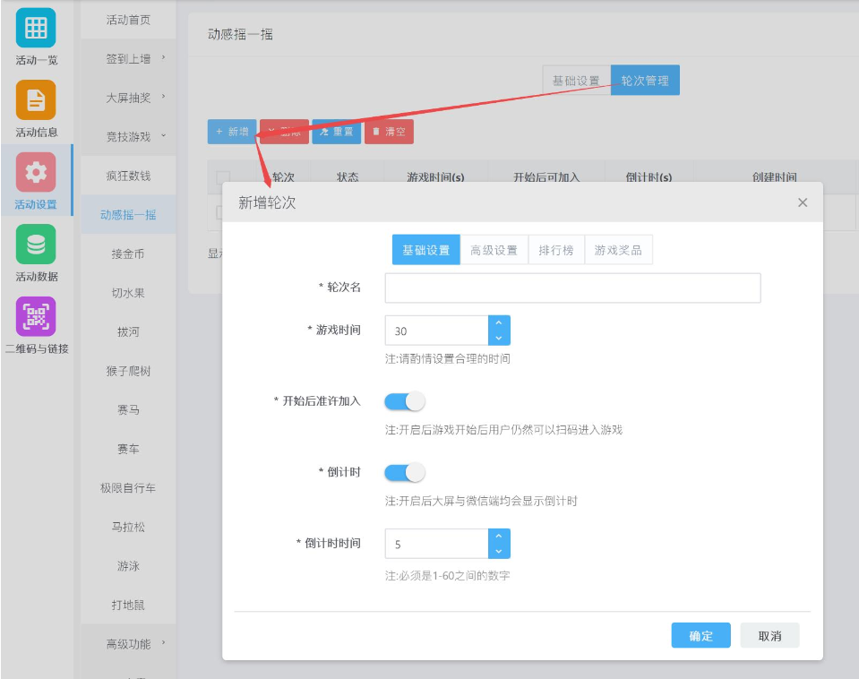Open 极限自行车 game settings

tap(129, 487)
